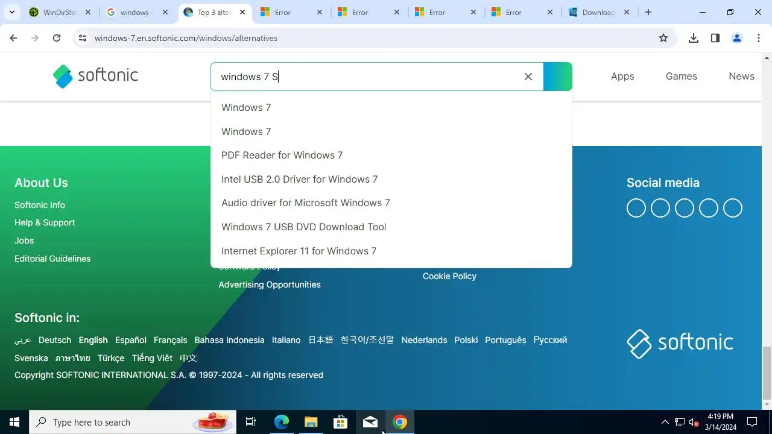Image resolution: width=772 pixels, height=434 pixels.
Task: Toggle the Chrome side panel
Action: click(x=715, y=38)
